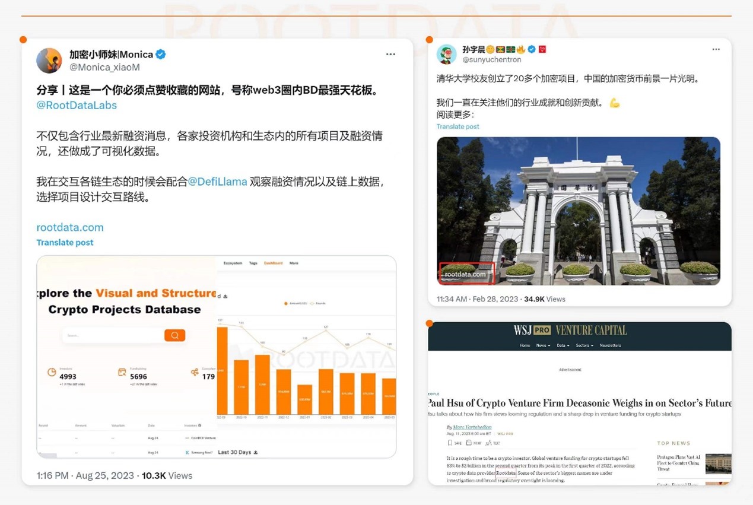Open the more options menu on Monica's post
Screen dimensions: 753x505
pyautogui.click(x=390, y=55)
